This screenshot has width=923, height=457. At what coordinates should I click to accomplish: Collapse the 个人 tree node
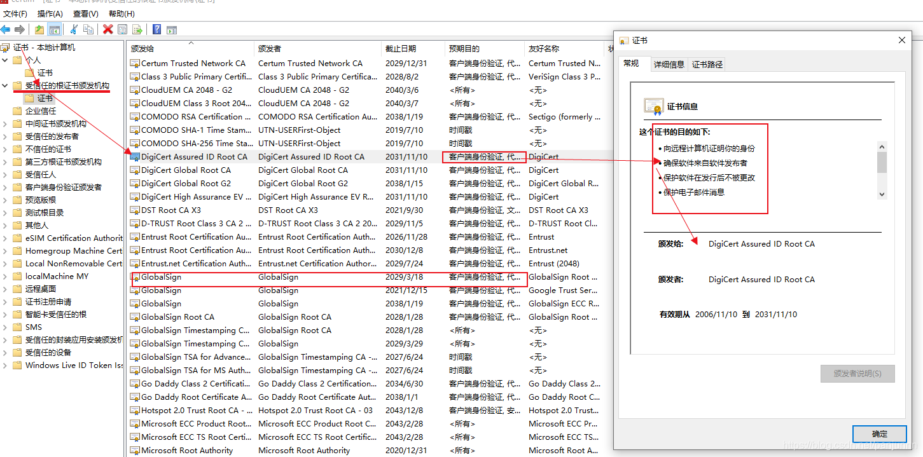tap(5, 60)
